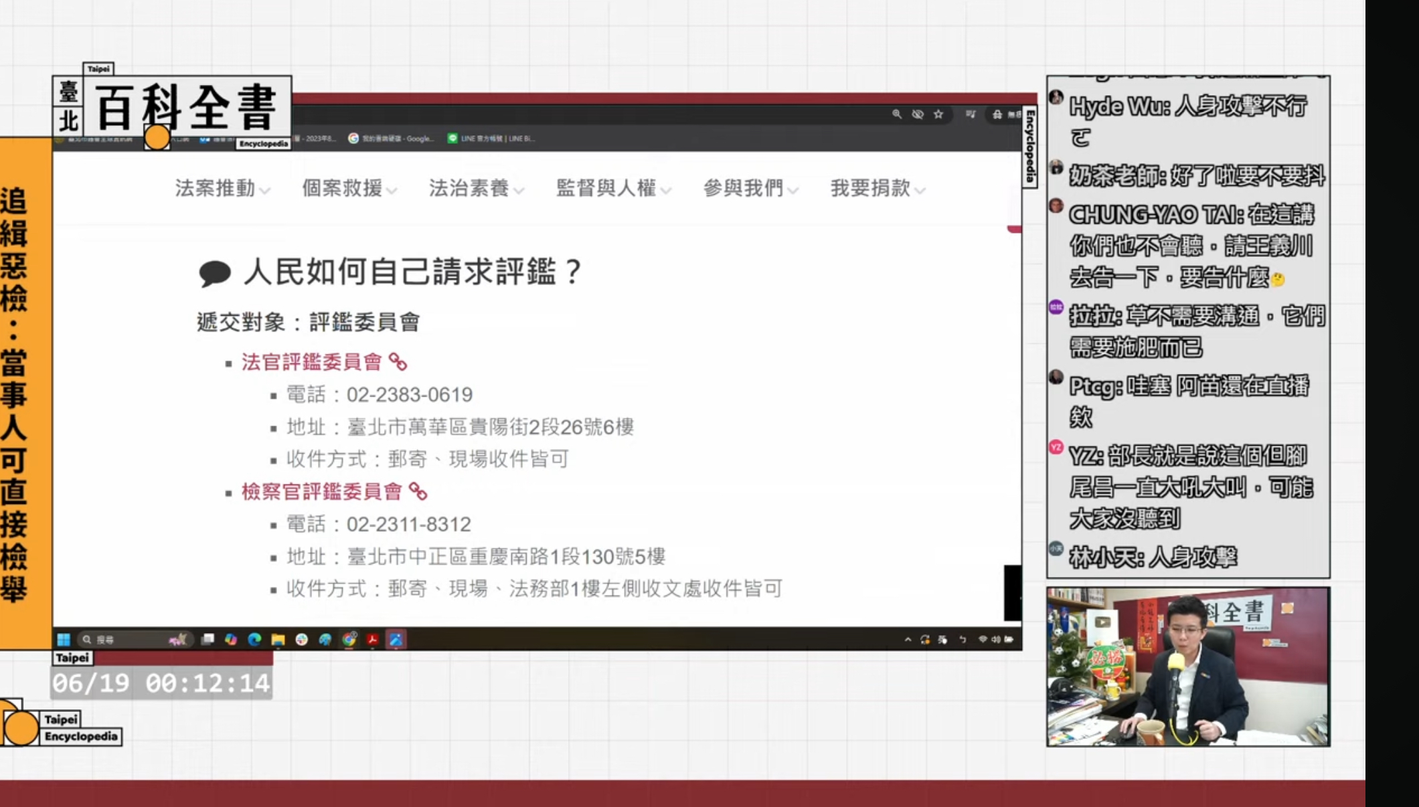The width and height of the screenshot is (1419, 807).
Task: Expand the 監督與人權 menu
Action: (x=614, y=189)
